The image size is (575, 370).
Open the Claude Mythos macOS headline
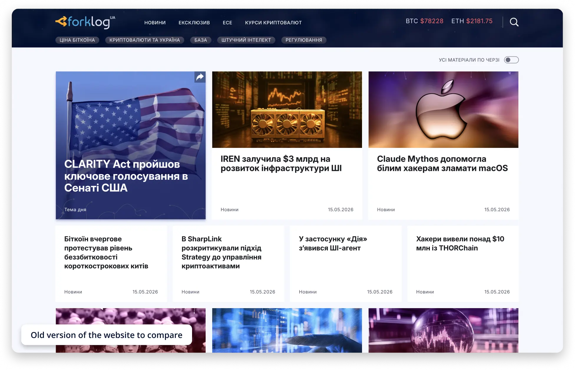click(x=442, y=163)
